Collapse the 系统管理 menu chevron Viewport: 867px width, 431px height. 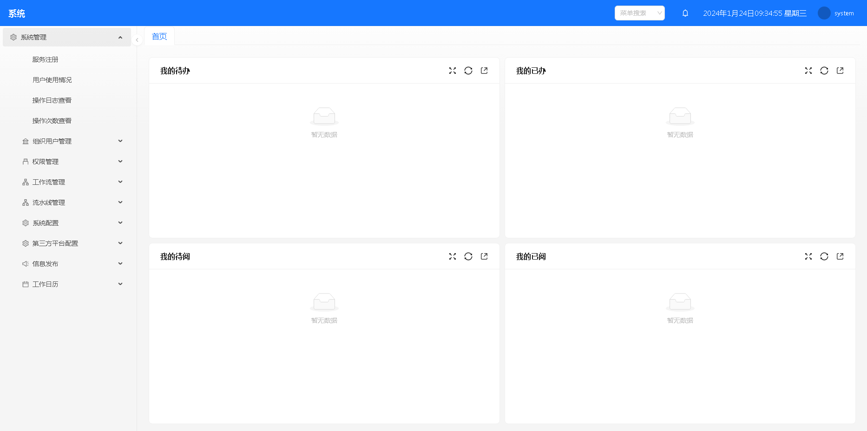(120, 37)
